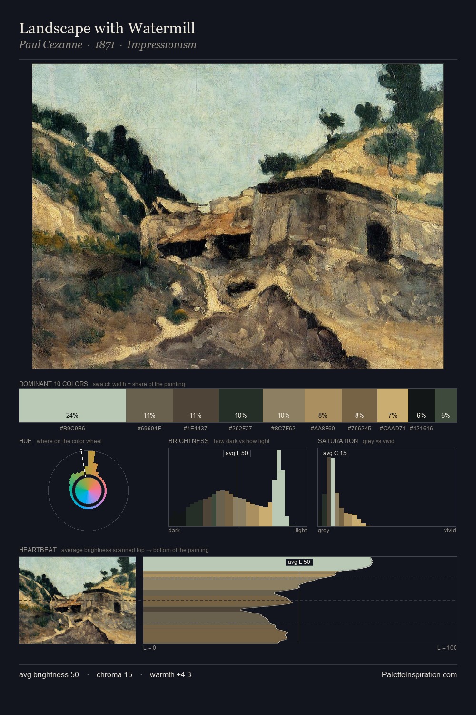476x715 pixels.
Task: Open the PaletteInspiration.com link
Action: point(419,674)
